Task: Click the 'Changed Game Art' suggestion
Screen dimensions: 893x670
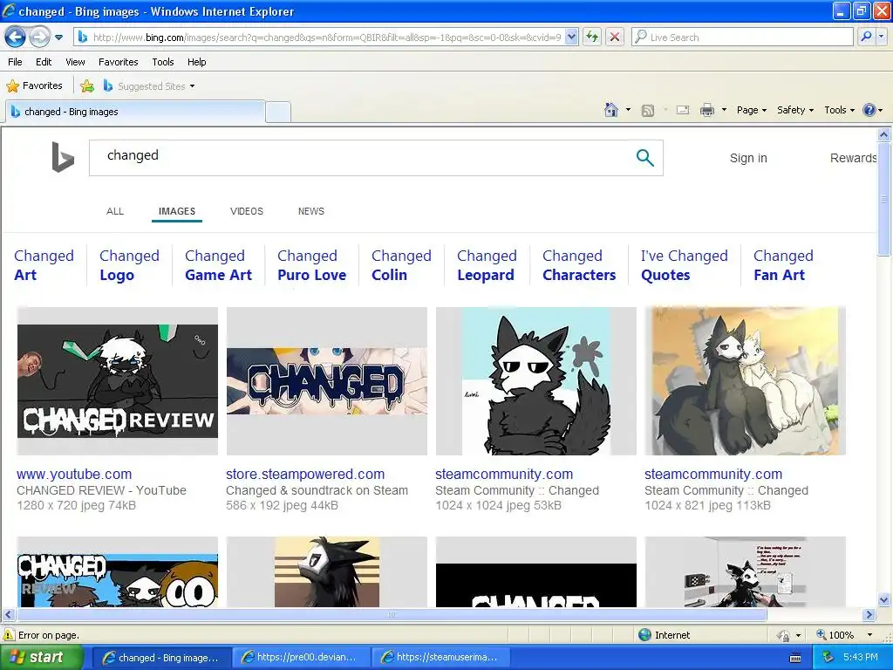Action: (x=218, y=265)
